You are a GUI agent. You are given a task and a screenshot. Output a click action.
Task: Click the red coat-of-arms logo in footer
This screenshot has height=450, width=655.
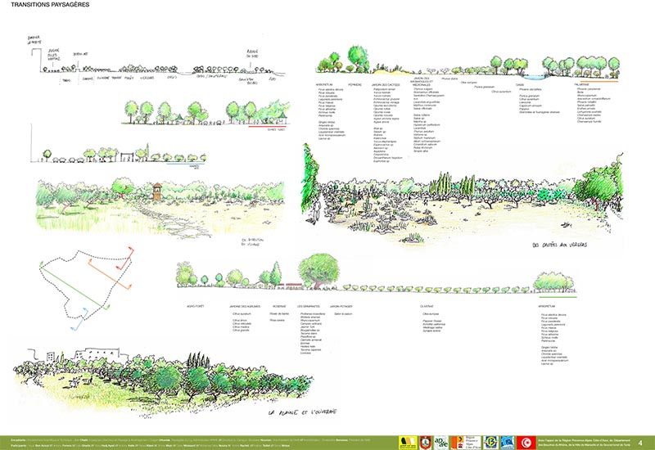(423, 442)
